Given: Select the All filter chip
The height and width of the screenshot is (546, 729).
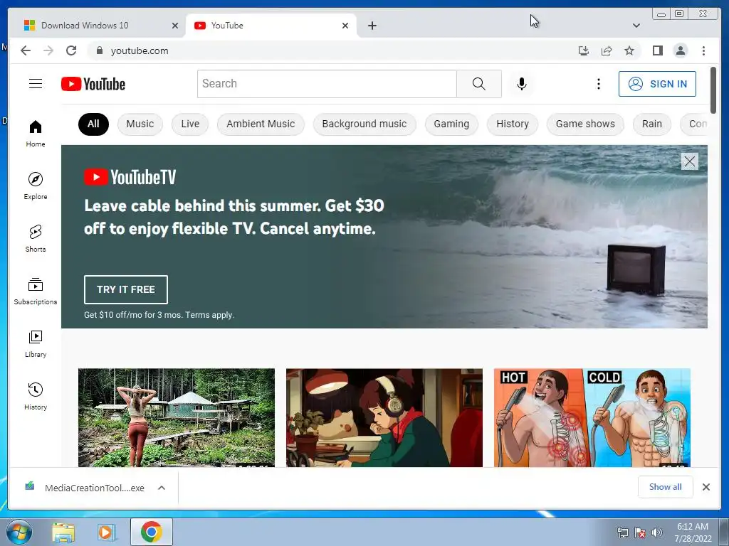Looking at the screenshot, I should [93, 124].
